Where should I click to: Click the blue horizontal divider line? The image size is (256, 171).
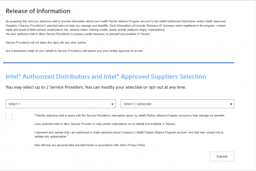(x=118, y=63)
